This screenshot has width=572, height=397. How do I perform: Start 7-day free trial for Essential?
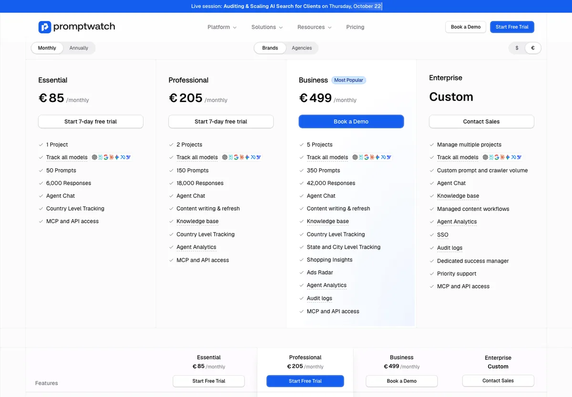point(91,122)
